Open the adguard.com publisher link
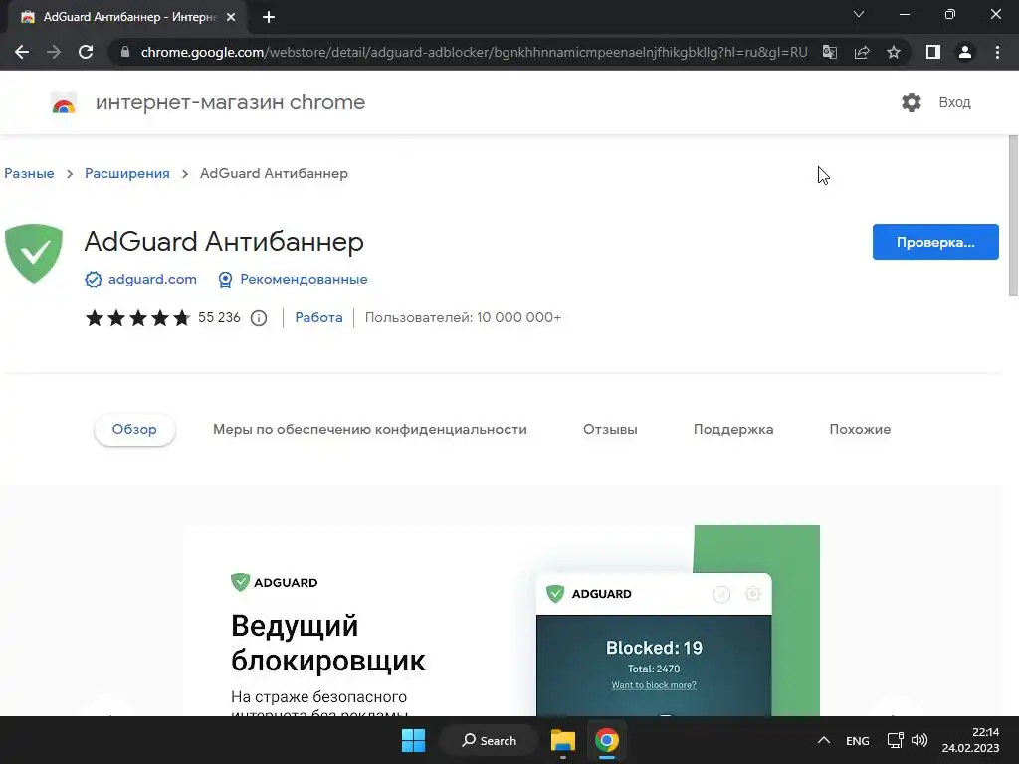The height and width of the screenshot is (764, 1019). 152,279
